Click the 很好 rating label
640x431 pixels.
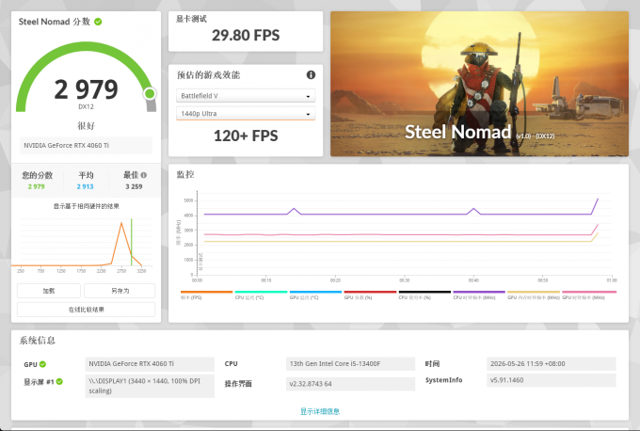tap(87, 126)
